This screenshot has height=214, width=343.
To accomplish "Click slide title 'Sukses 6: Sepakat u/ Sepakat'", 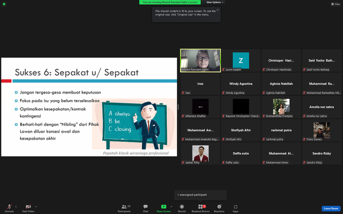I will click(77, 73).
